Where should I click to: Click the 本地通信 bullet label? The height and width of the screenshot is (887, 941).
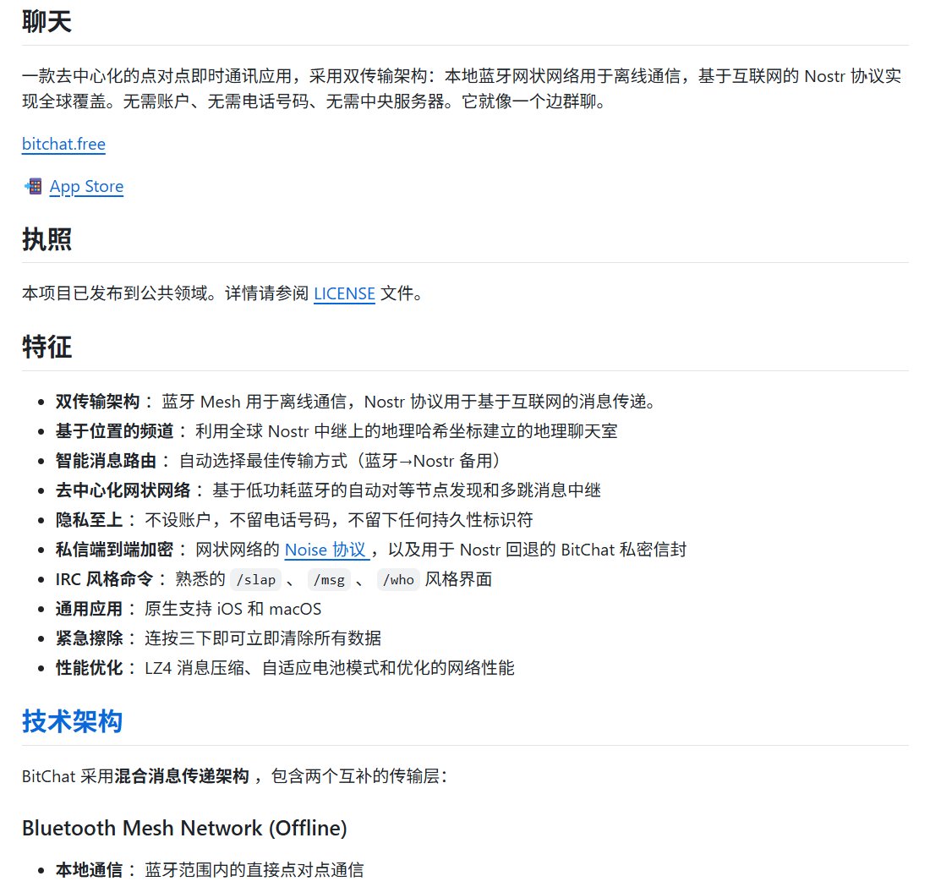coord(90,869)
